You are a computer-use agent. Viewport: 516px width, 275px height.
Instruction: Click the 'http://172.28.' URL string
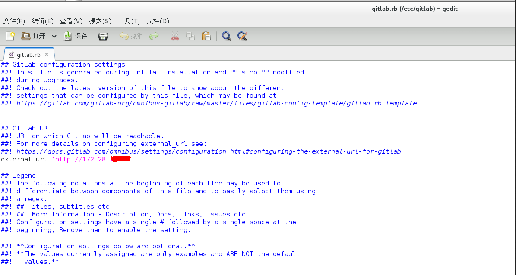[92, 160]
